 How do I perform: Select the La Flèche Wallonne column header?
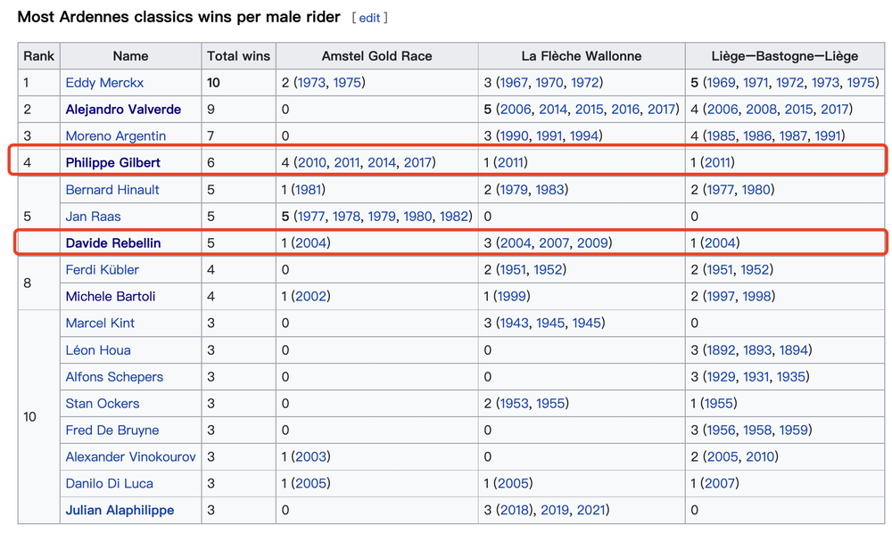click(582, 55)
